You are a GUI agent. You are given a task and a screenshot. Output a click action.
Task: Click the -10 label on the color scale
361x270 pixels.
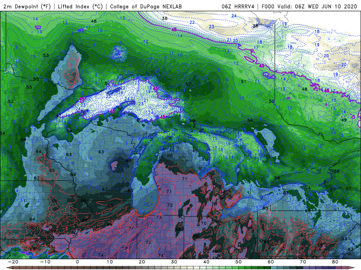pyautogui.click(x=45, y=262)
